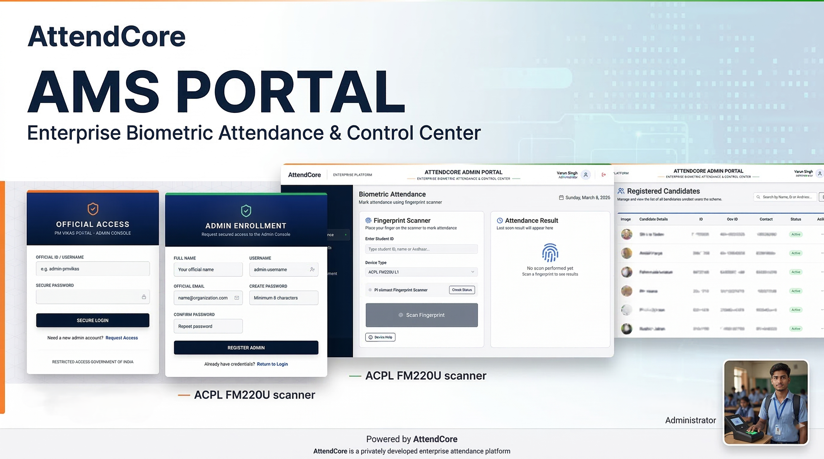Click the Status column header
824x459 pixels.
coord(796,219)
